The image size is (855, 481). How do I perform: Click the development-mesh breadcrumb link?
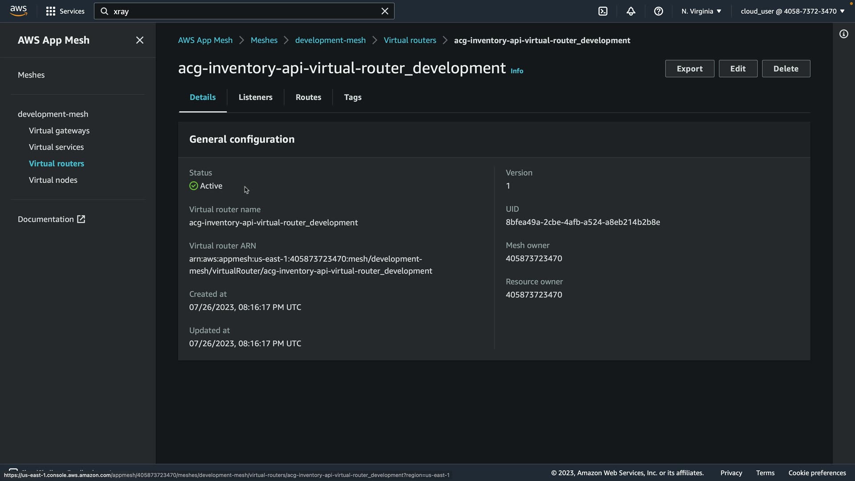[330, 40]
